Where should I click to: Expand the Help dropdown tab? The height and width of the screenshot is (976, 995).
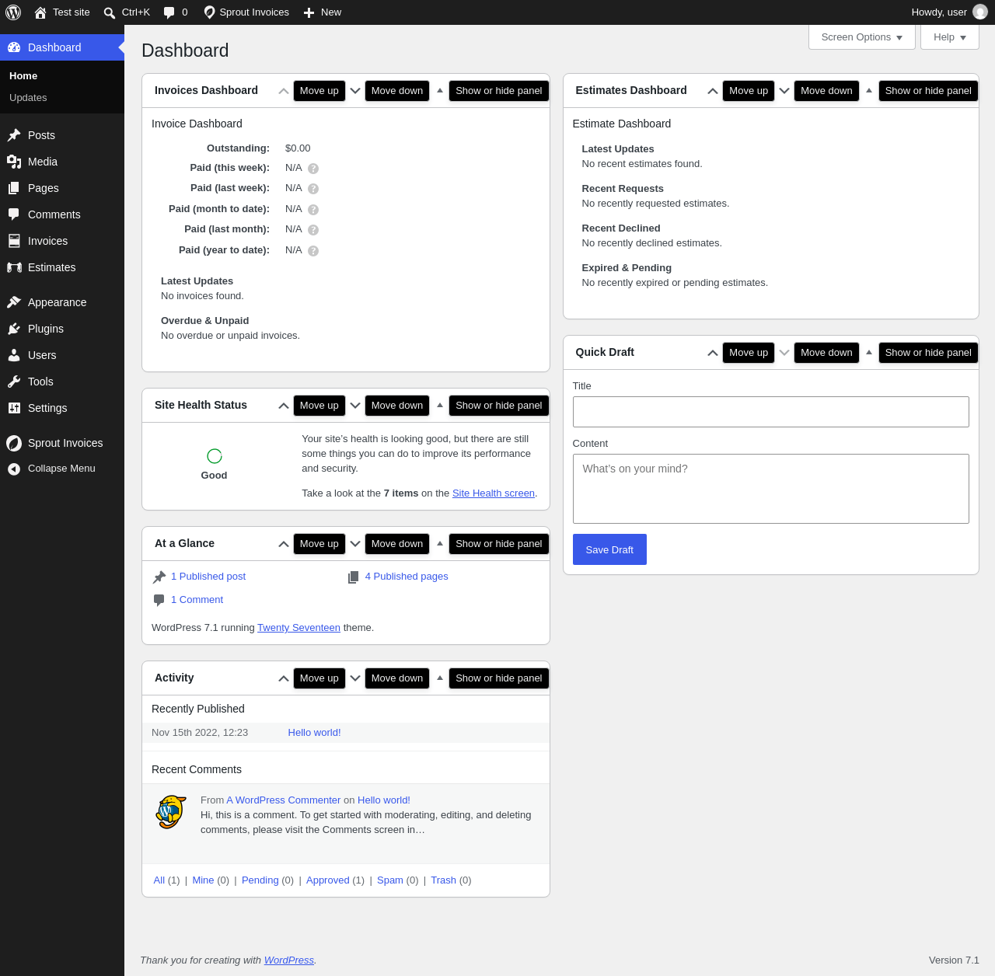click(950, 37)
